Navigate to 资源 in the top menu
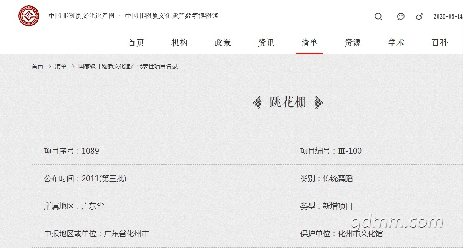 (x=353, y=43)
